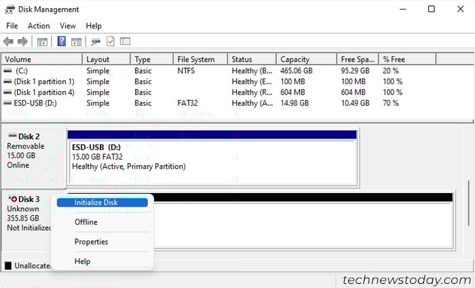Maximize the Disk Management window
The width and height of the screenshot is (475, 288).
coord(432,9)
